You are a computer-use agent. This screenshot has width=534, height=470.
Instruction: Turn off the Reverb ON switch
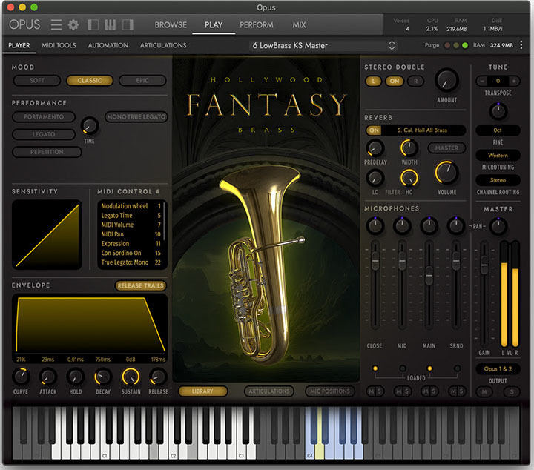[374, 130]
